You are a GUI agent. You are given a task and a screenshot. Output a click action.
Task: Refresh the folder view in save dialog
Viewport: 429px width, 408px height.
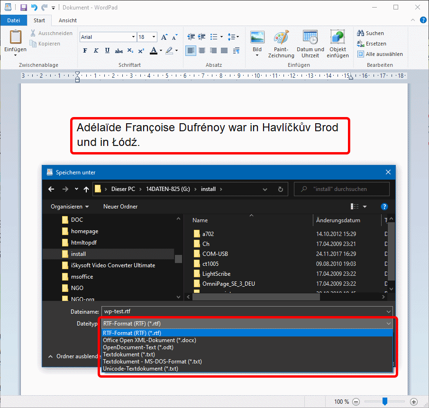280,189
